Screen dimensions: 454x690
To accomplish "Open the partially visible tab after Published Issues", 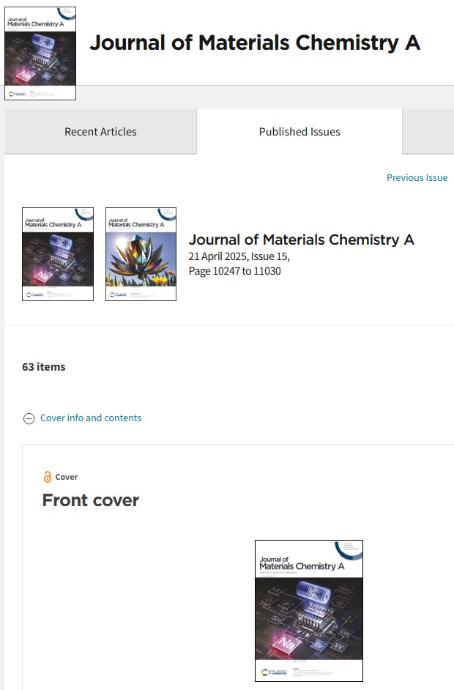I will tap(428, 132).
